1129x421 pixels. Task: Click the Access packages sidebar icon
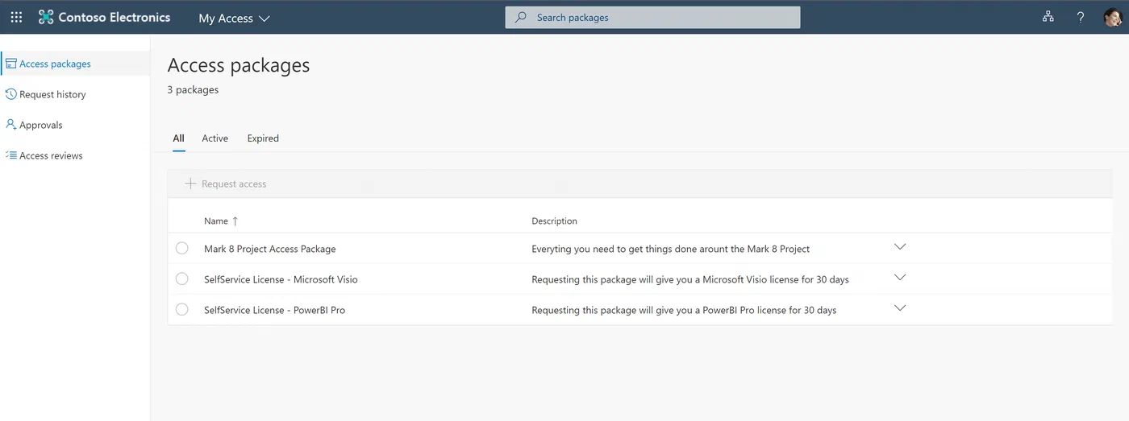(x=11, y=64)
